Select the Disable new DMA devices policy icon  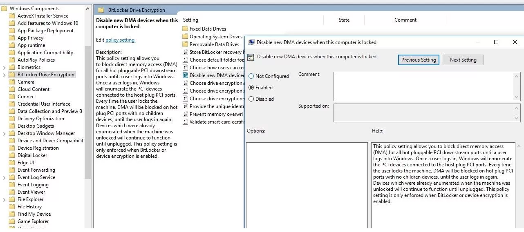[x=186, y=75]
